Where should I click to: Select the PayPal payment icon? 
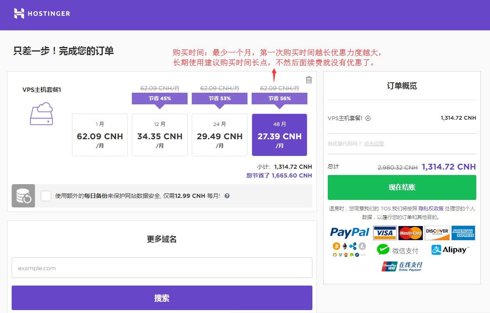point(349,232)
